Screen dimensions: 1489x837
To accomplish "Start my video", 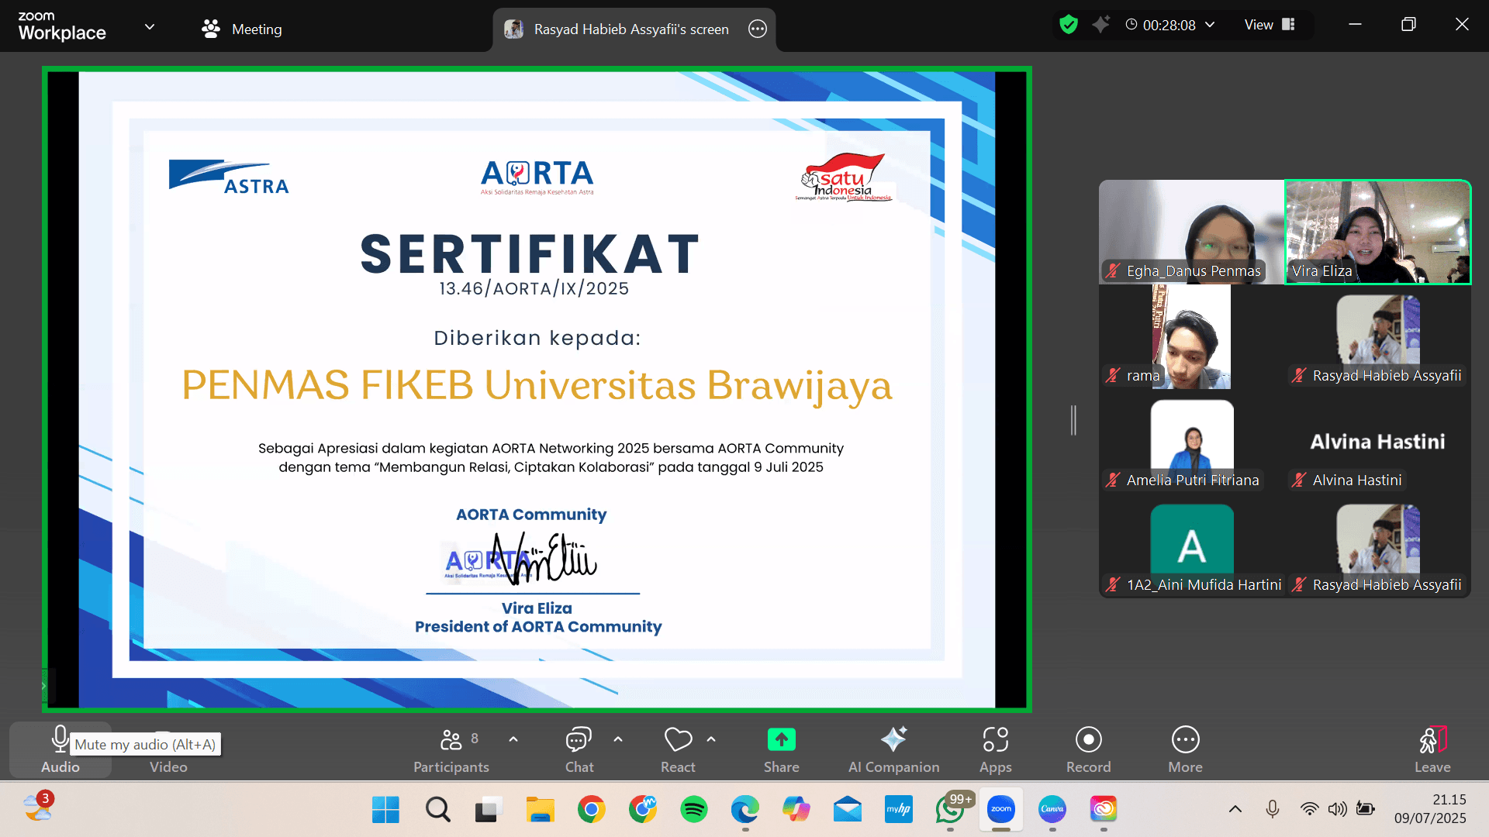I will click(x=168, y=748).
